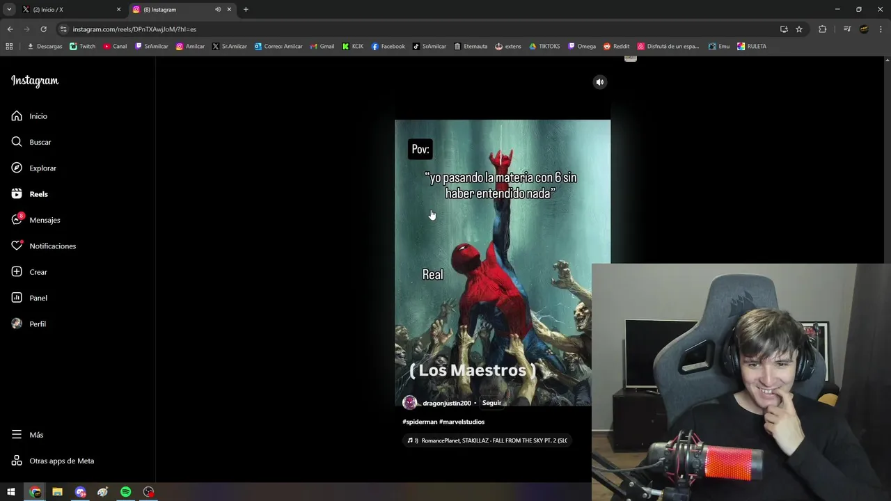The height and width of the screenshot is (501, 891).
Task: Open the Emu bookmark
Action: pos(719,47)
